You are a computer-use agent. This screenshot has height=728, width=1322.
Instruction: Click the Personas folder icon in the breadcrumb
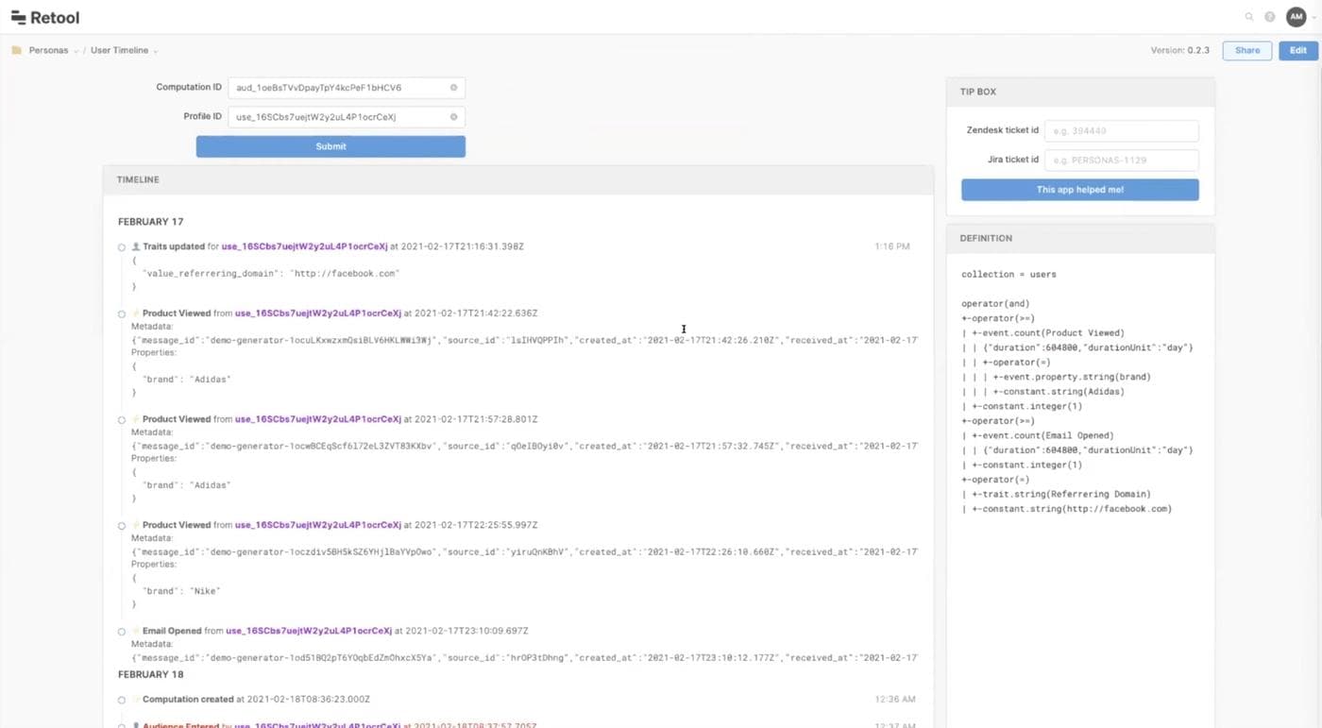coord(15,50)
